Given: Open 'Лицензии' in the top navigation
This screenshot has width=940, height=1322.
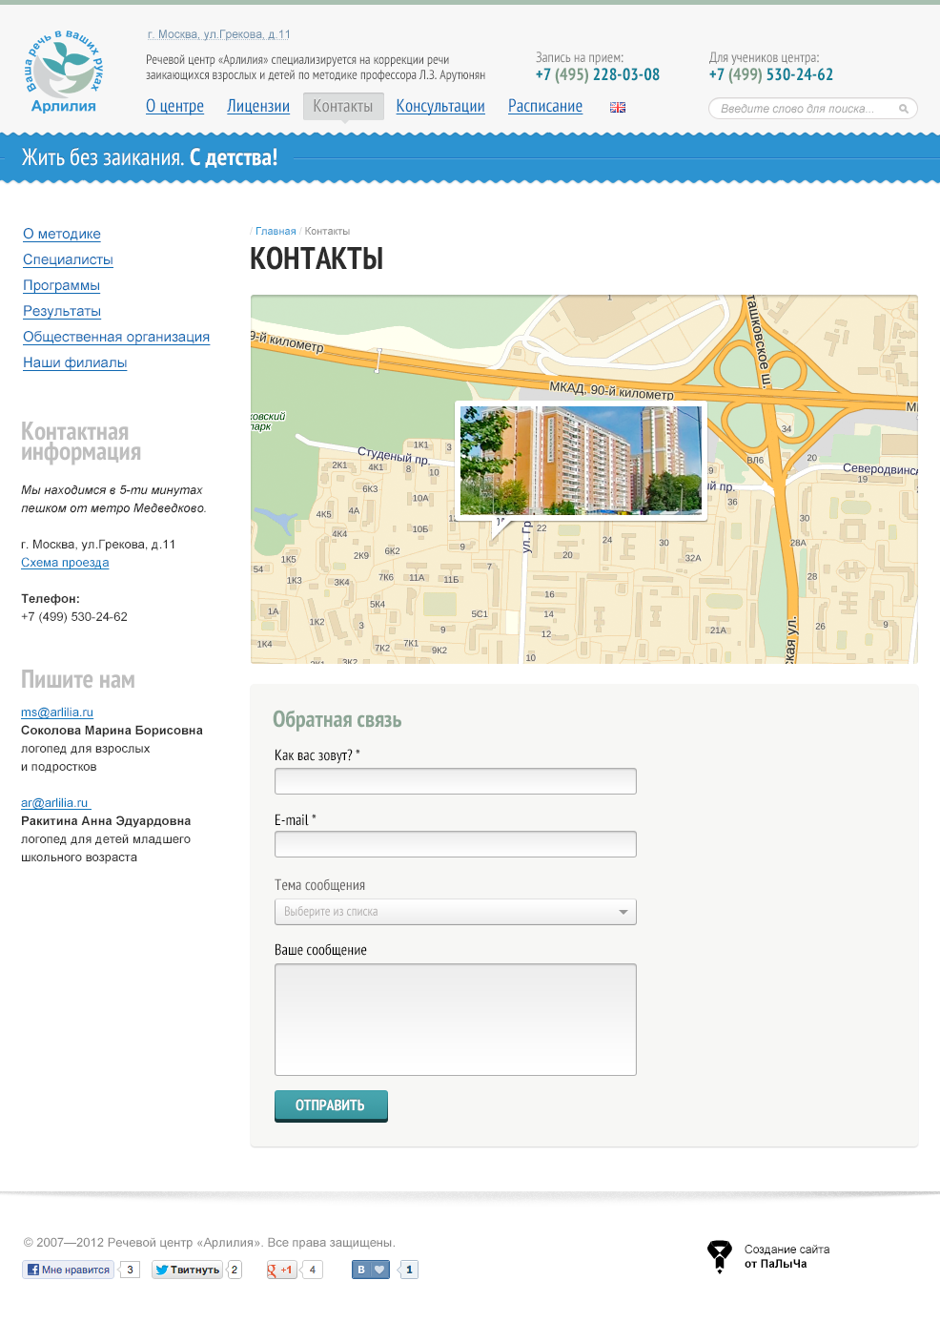Looking at the screenshot, I should tap(257, 107).
